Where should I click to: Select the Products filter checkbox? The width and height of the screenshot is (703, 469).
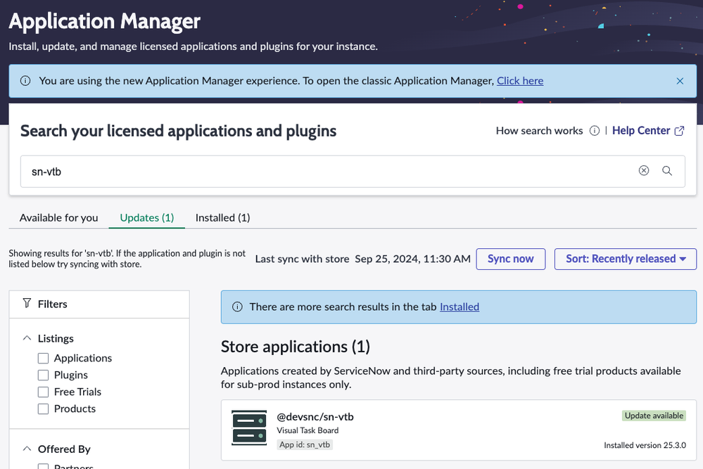pos(43,409)
